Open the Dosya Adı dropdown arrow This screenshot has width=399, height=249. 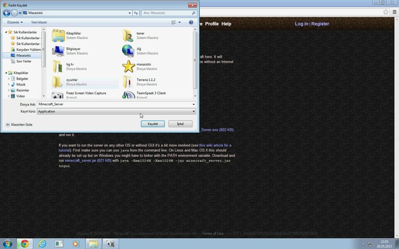[x=194, y=104]
